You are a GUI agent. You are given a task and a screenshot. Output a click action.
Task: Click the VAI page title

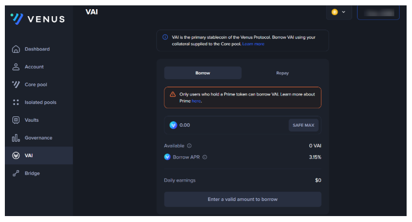92,12
